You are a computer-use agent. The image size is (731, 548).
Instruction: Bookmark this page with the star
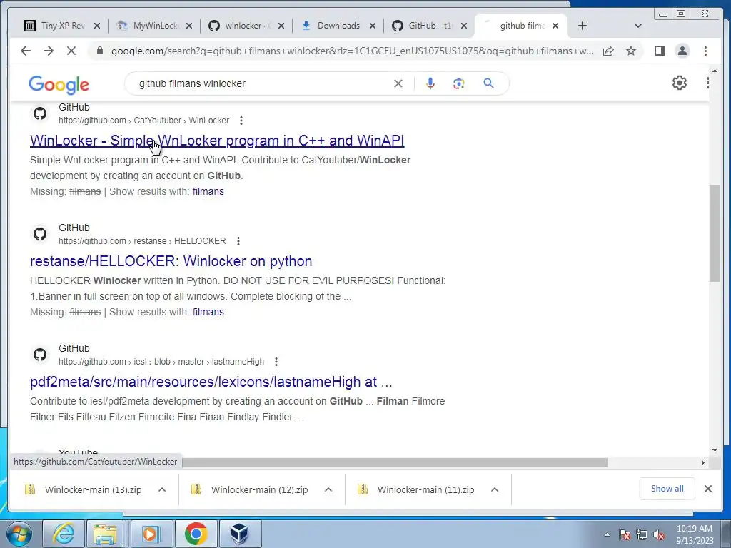pos(631,51)
